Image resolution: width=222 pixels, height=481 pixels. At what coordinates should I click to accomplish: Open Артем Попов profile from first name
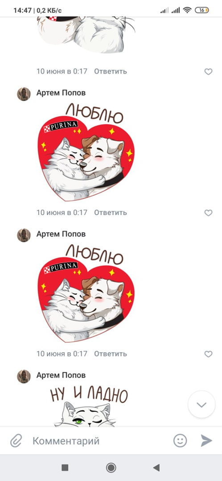tap(61, 93)
